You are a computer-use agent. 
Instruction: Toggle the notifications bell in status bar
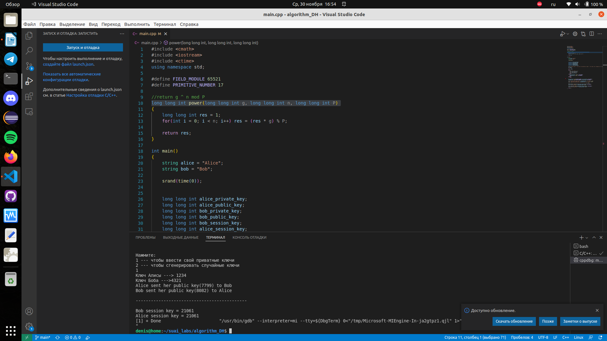(600, 338)
